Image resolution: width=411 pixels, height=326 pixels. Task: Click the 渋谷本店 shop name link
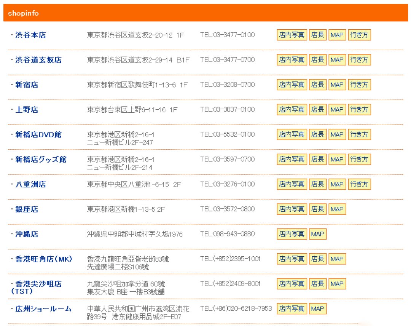click(30, 35)
